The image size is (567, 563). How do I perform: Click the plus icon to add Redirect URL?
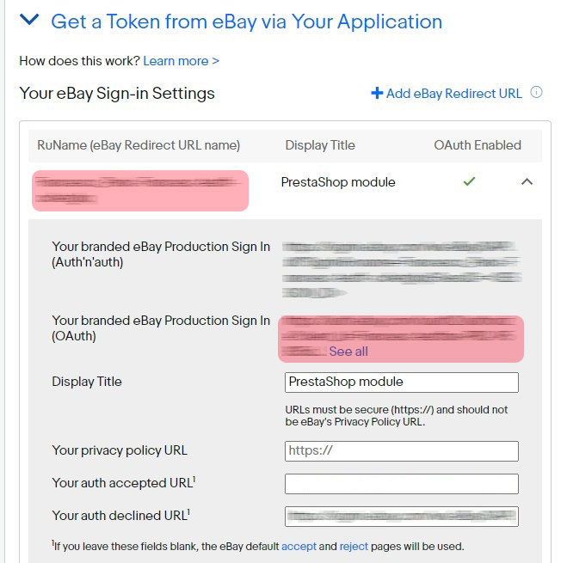[376, 93]
